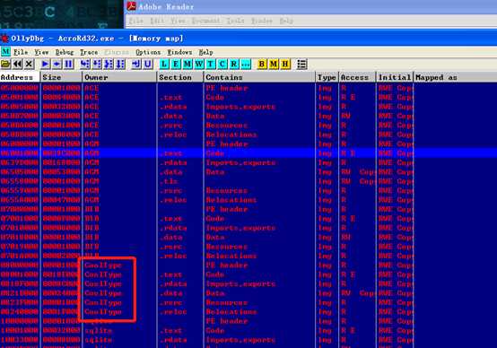Select the BIB .rsrc Resources row
Viewport: 497px width, 348px height.
[248, 247]
